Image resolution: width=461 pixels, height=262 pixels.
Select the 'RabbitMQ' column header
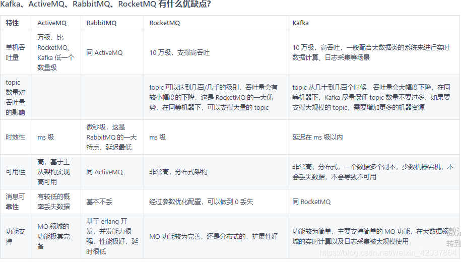[x=112, y=23]
